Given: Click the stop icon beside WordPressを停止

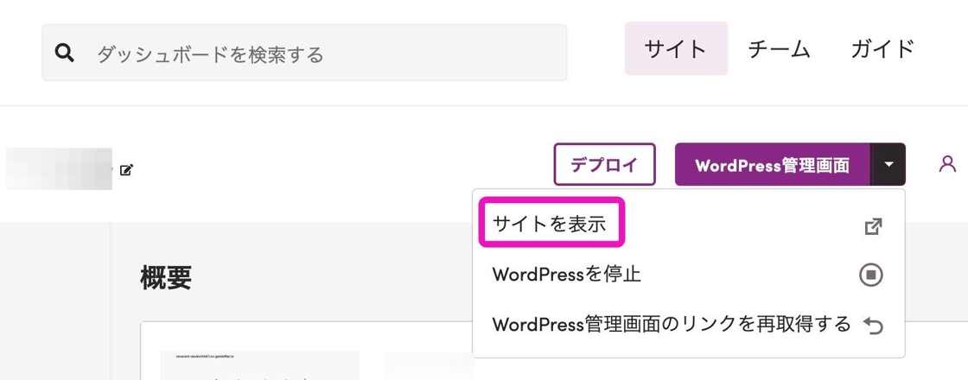Looking at the screenshot, I should pyautogui.click(x=871, y=275).
